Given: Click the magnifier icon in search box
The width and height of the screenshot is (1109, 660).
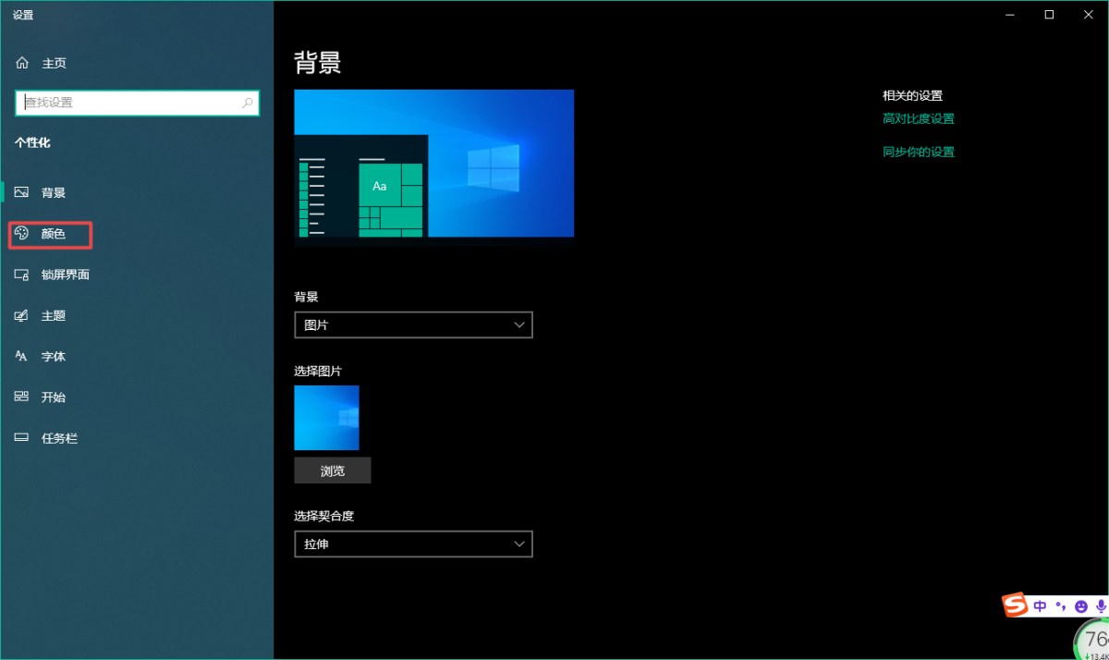Looking at the screenshot, I should (248, 103).
